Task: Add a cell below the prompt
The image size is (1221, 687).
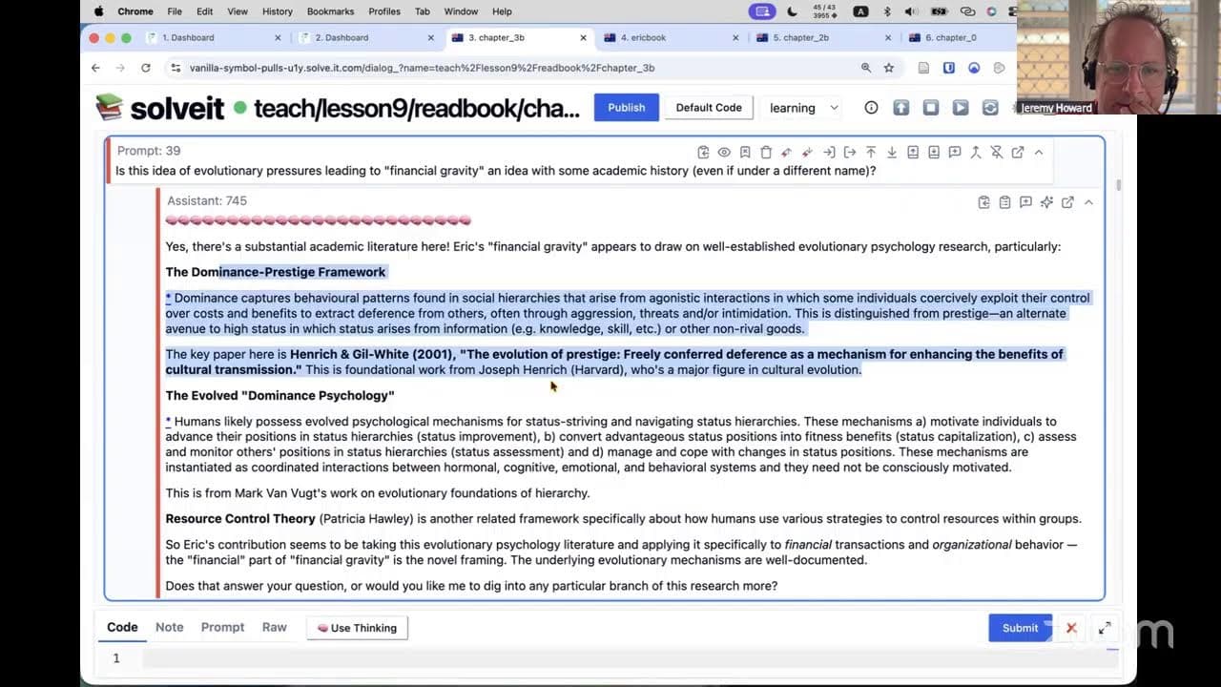Action: pos(934,152)
